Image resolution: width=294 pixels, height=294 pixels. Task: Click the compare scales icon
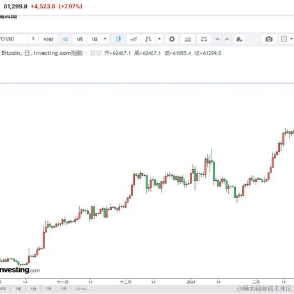coord(204,39)
